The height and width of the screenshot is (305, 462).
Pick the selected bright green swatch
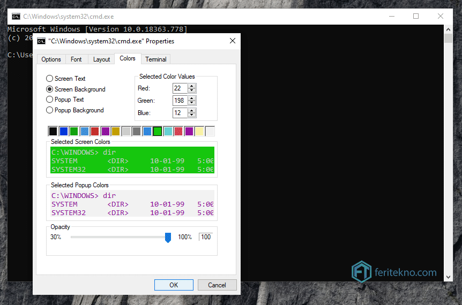tap(158, 131)
